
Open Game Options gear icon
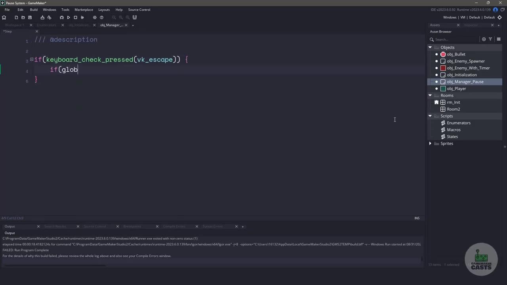click(95, 17)
